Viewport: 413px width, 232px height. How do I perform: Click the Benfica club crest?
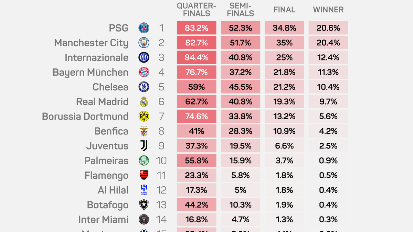[x=144, y=131]
